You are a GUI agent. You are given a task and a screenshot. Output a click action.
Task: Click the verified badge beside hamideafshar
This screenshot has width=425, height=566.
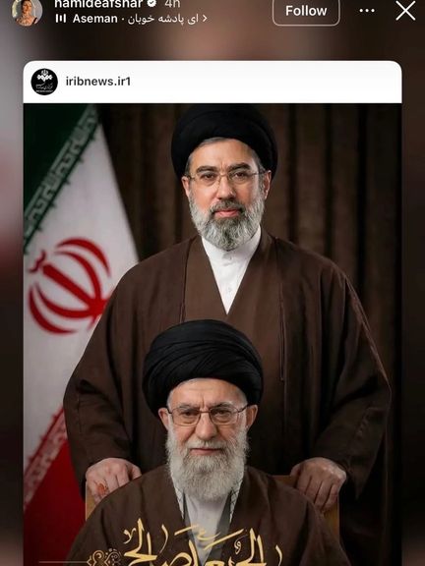(152, 3)
